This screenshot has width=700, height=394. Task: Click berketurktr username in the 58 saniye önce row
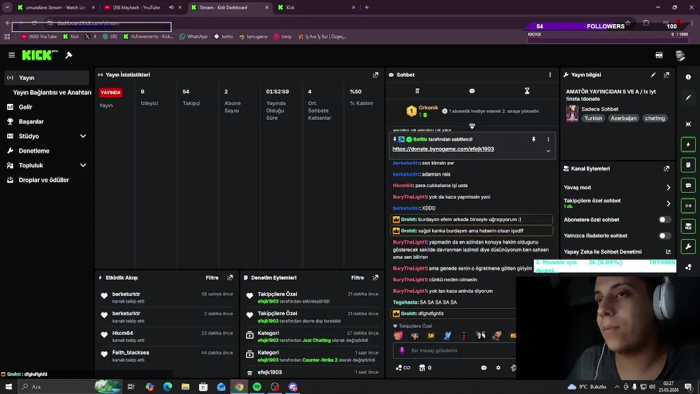coord(126,294)
